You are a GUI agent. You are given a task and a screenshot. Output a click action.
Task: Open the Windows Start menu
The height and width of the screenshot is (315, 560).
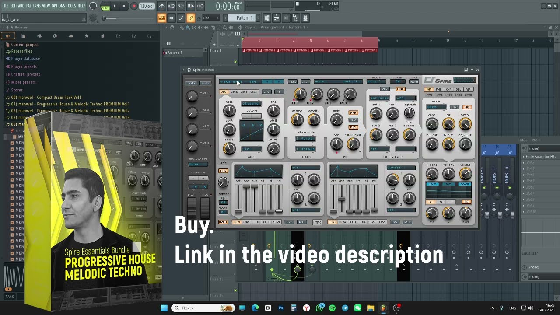click(164, 308)
